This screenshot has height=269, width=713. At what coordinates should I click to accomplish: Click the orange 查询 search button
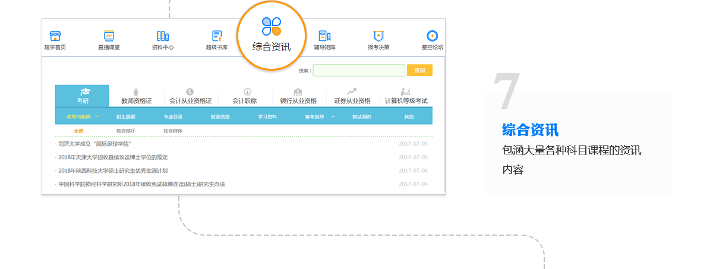tap(419, 71)
